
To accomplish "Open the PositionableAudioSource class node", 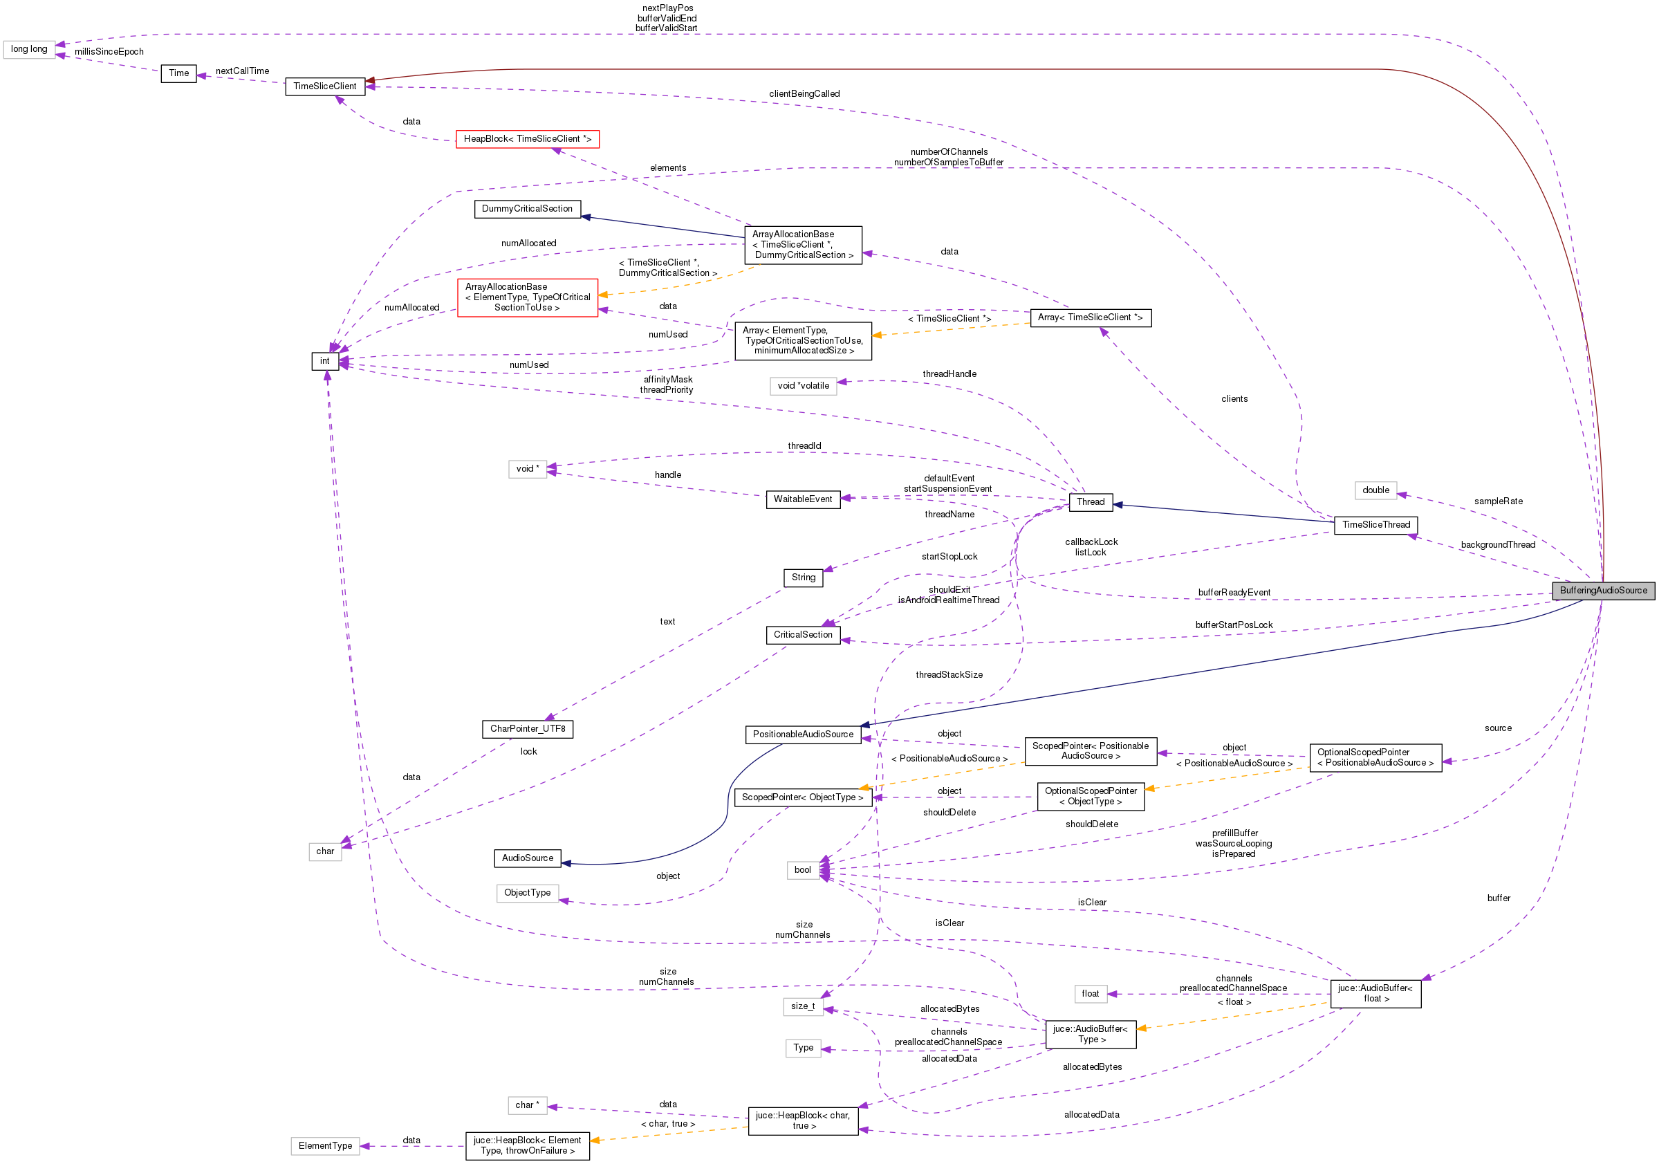I will 803,735.
